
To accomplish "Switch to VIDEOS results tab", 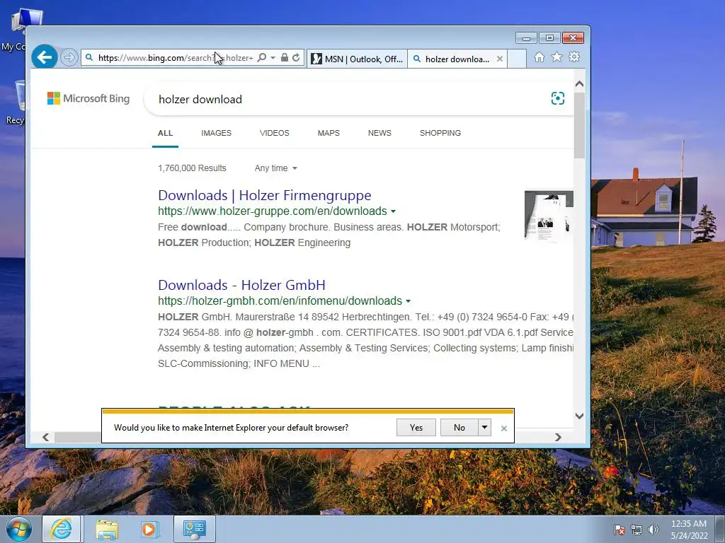I will pos(274,133).
